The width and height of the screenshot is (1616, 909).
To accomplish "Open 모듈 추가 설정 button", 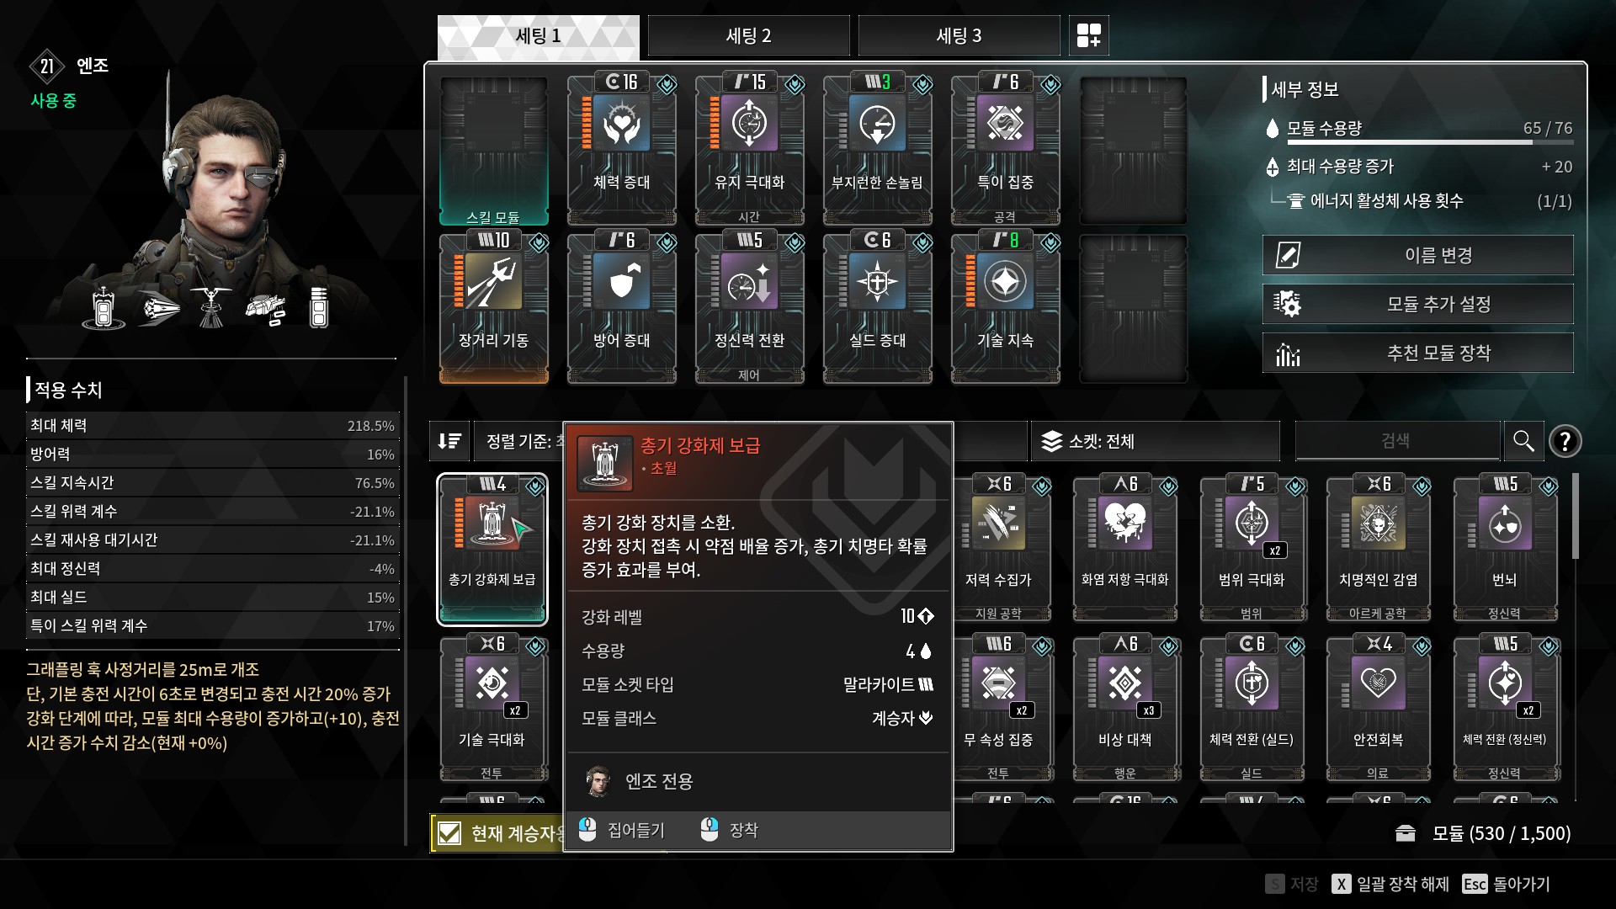I will click(1417, 304).
